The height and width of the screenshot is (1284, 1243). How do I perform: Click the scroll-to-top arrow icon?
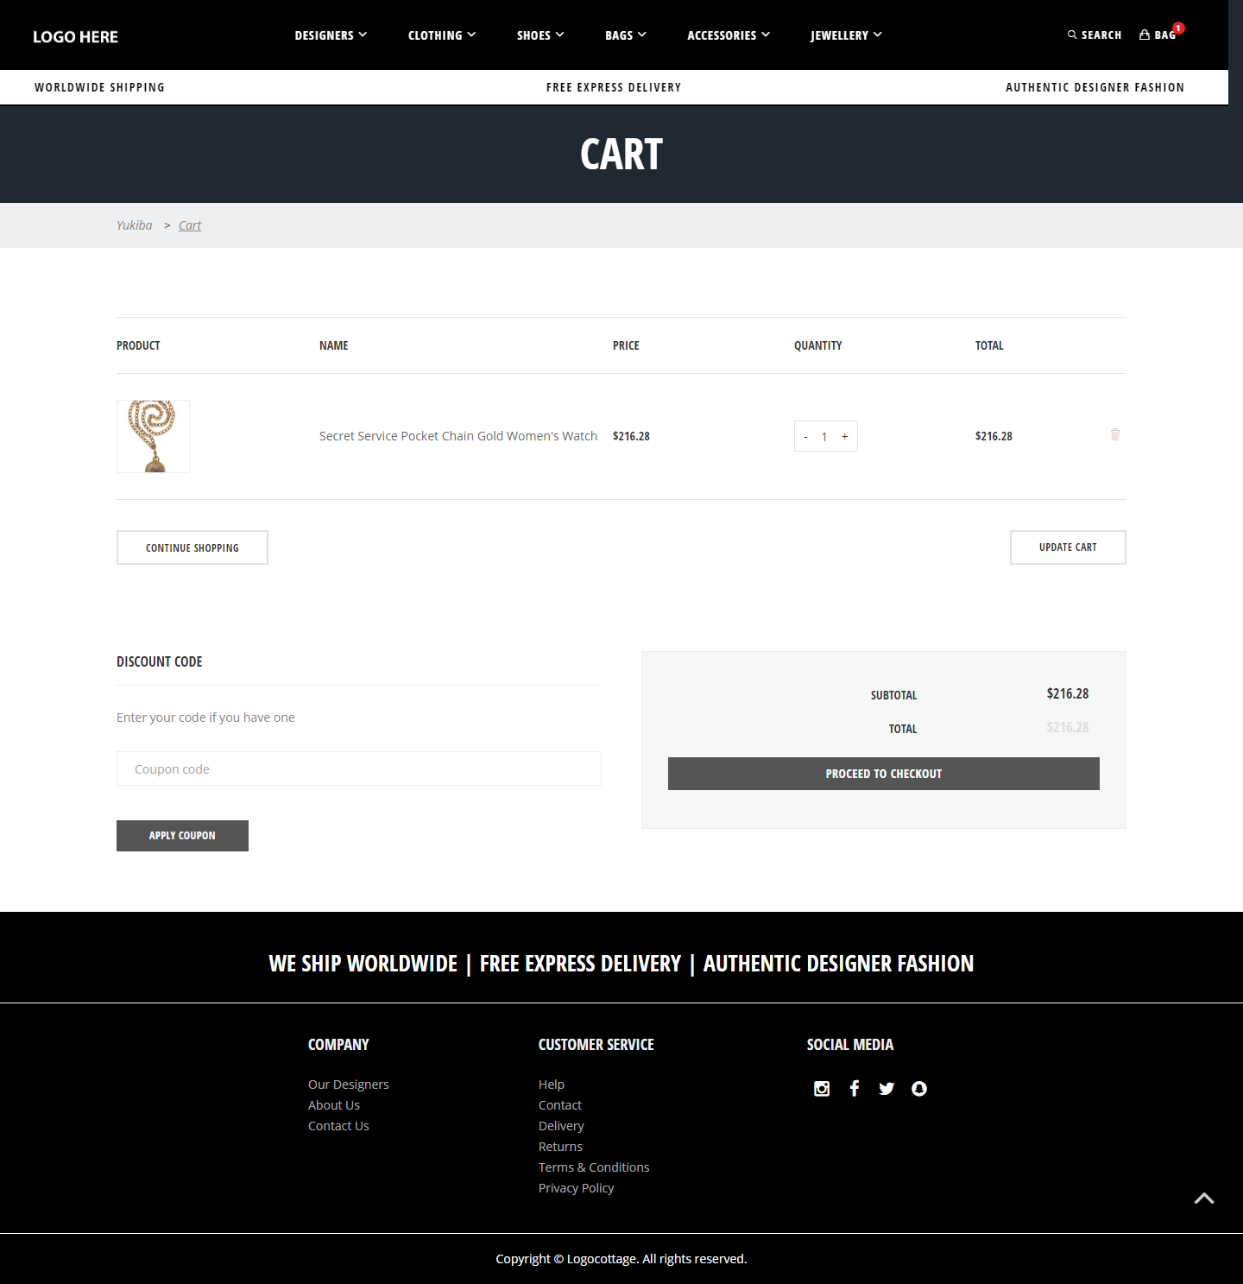click(x=1204, y=1199)
